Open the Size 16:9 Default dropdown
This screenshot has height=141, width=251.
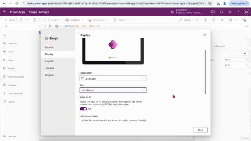point(113,90)
